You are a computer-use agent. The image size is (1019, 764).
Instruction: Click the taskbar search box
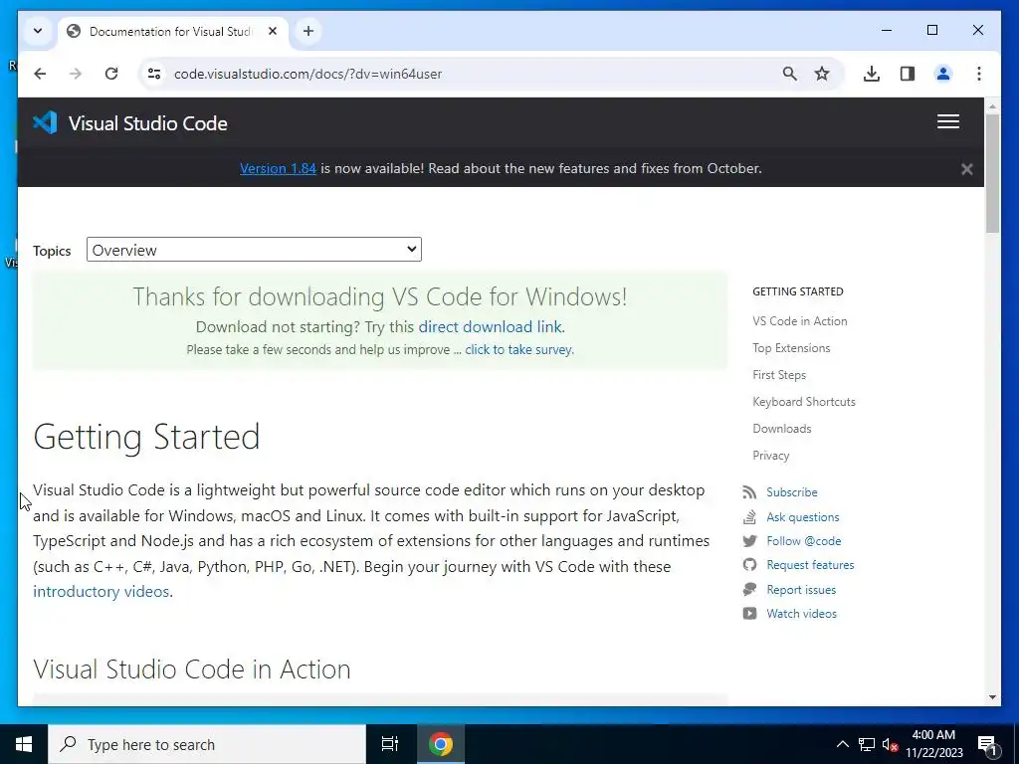click(207, 744)
